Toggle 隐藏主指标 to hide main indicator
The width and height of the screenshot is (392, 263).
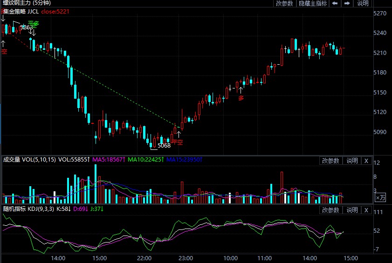pos(313,3)
